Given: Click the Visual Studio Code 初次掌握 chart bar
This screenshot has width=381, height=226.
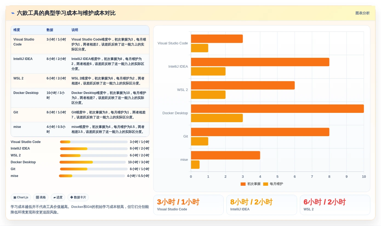Looking at the screenshot, I should [217, 39].
